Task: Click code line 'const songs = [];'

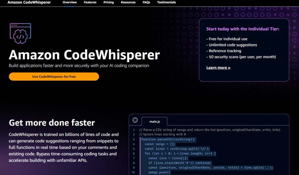Action: click(x=160, y=144)
